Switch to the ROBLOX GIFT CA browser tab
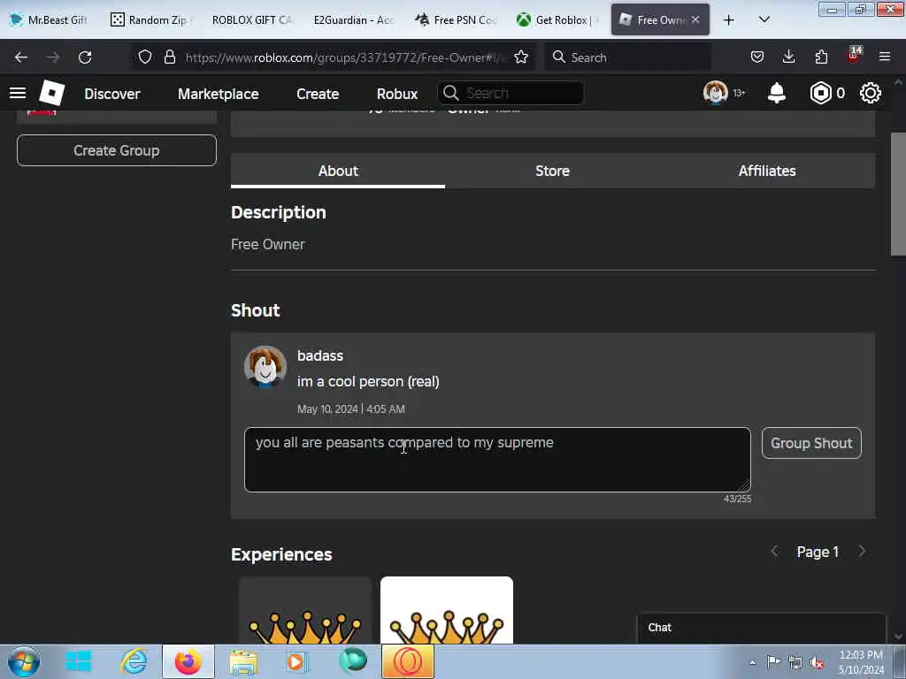This screenshot has width=906, height=679. tap(252, 19)
